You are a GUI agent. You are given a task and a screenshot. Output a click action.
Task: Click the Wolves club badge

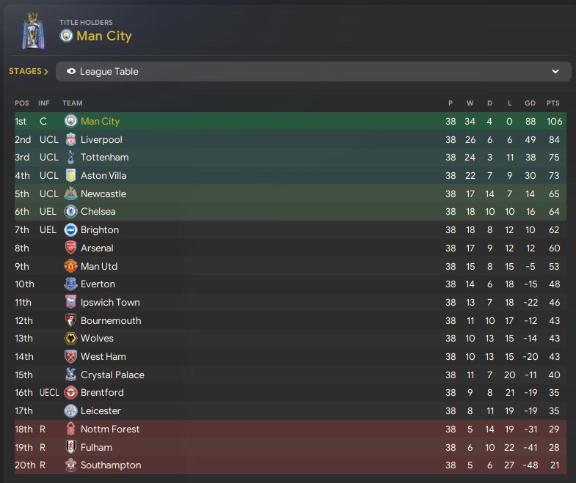[x=70, y=339]
